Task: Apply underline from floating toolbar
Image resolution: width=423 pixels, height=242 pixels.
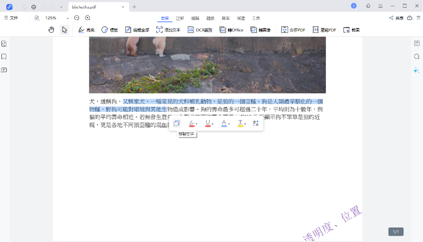Action: pos(208,123)
